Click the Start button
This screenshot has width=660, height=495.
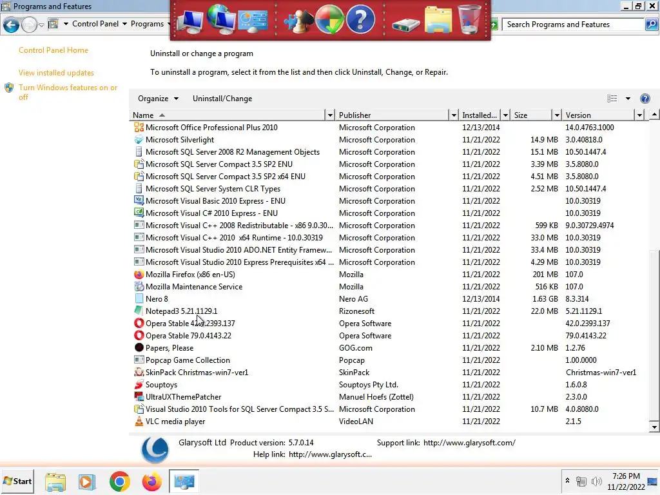(17, 481)
